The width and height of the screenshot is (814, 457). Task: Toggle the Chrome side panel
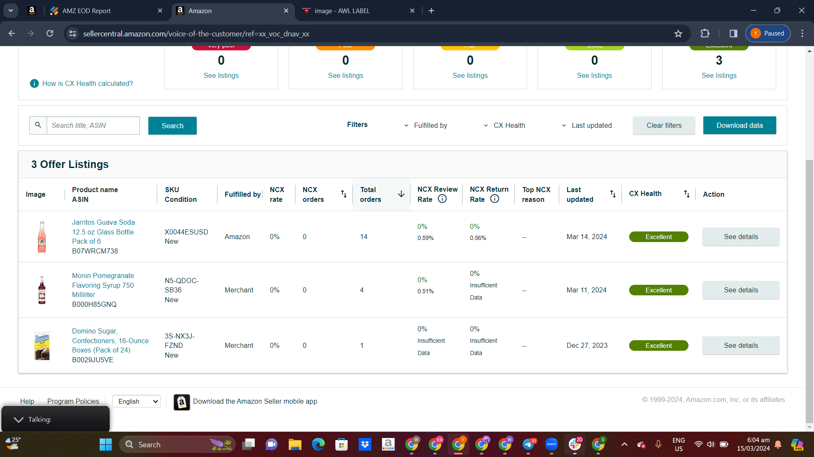[733, 33]
